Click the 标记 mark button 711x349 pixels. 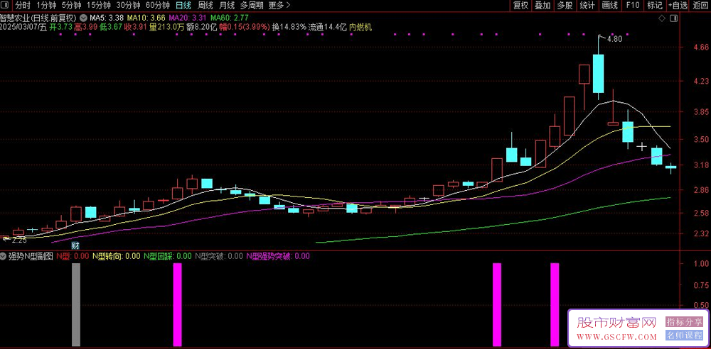click(655, 6)
